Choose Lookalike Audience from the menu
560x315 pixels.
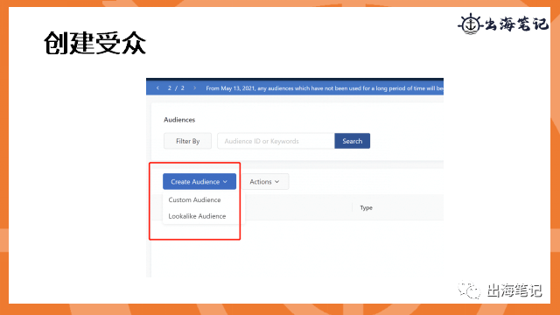(x=197, y=216)
